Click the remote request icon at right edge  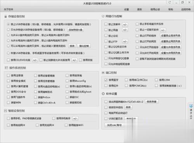pyautogui.click(x=191, y=106)
